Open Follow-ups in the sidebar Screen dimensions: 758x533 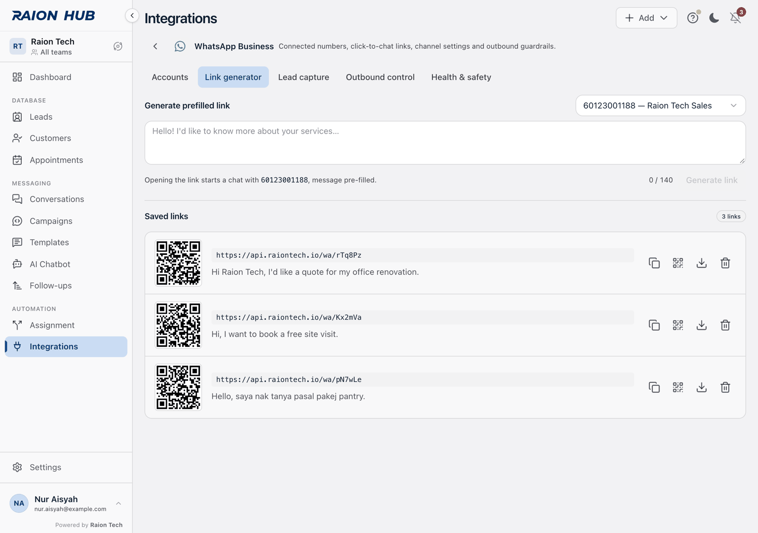pos(66,286)
